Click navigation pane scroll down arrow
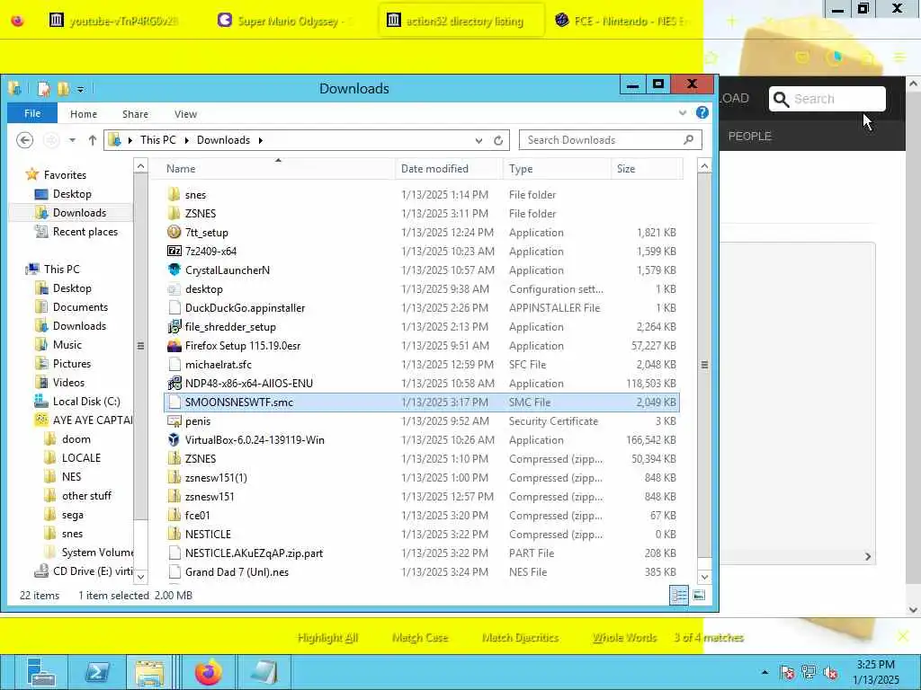This screenshot has height=690, width=921. pos(140,577)
